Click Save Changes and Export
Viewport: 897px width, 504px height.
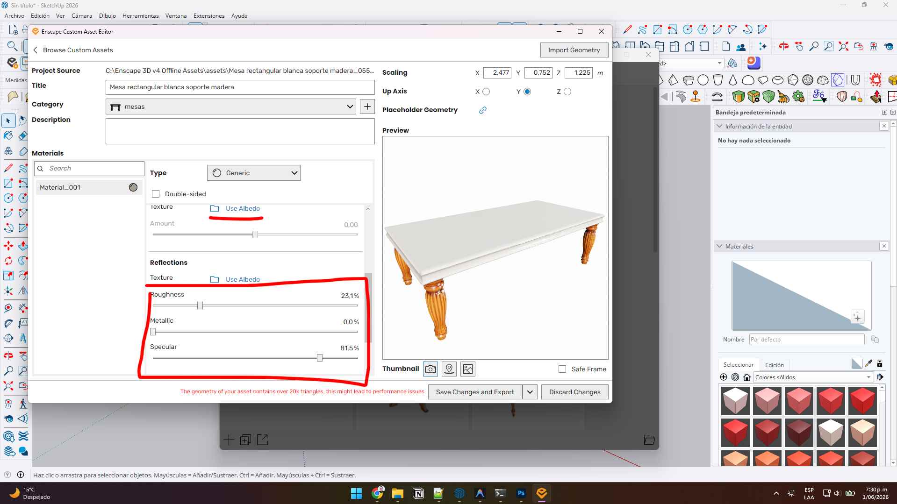tap(475, 392)
